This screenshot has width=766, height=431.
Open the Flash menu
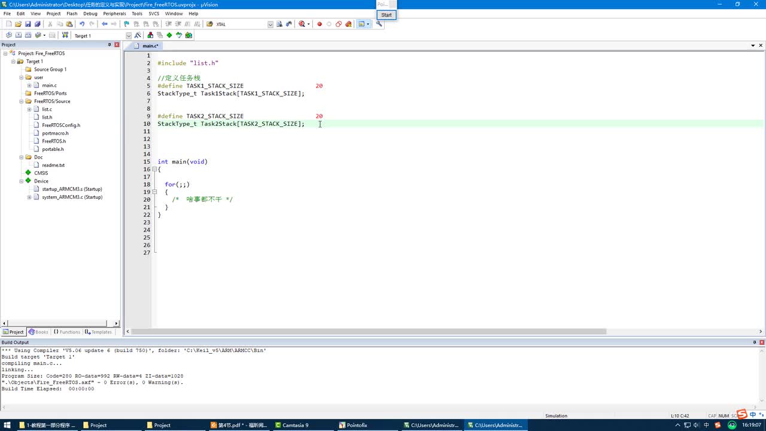tap(72, 13)
